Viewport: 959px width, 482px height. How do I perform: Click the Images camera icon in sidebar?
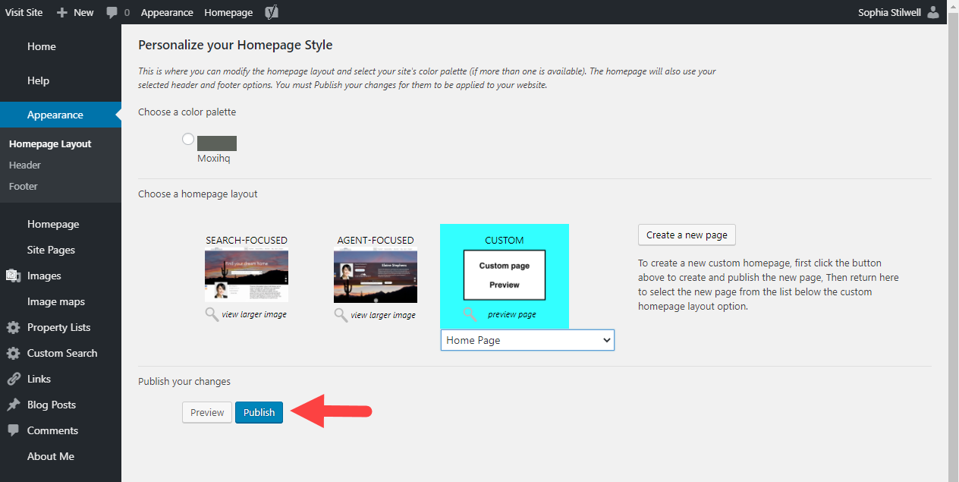(x=13, y=276)
